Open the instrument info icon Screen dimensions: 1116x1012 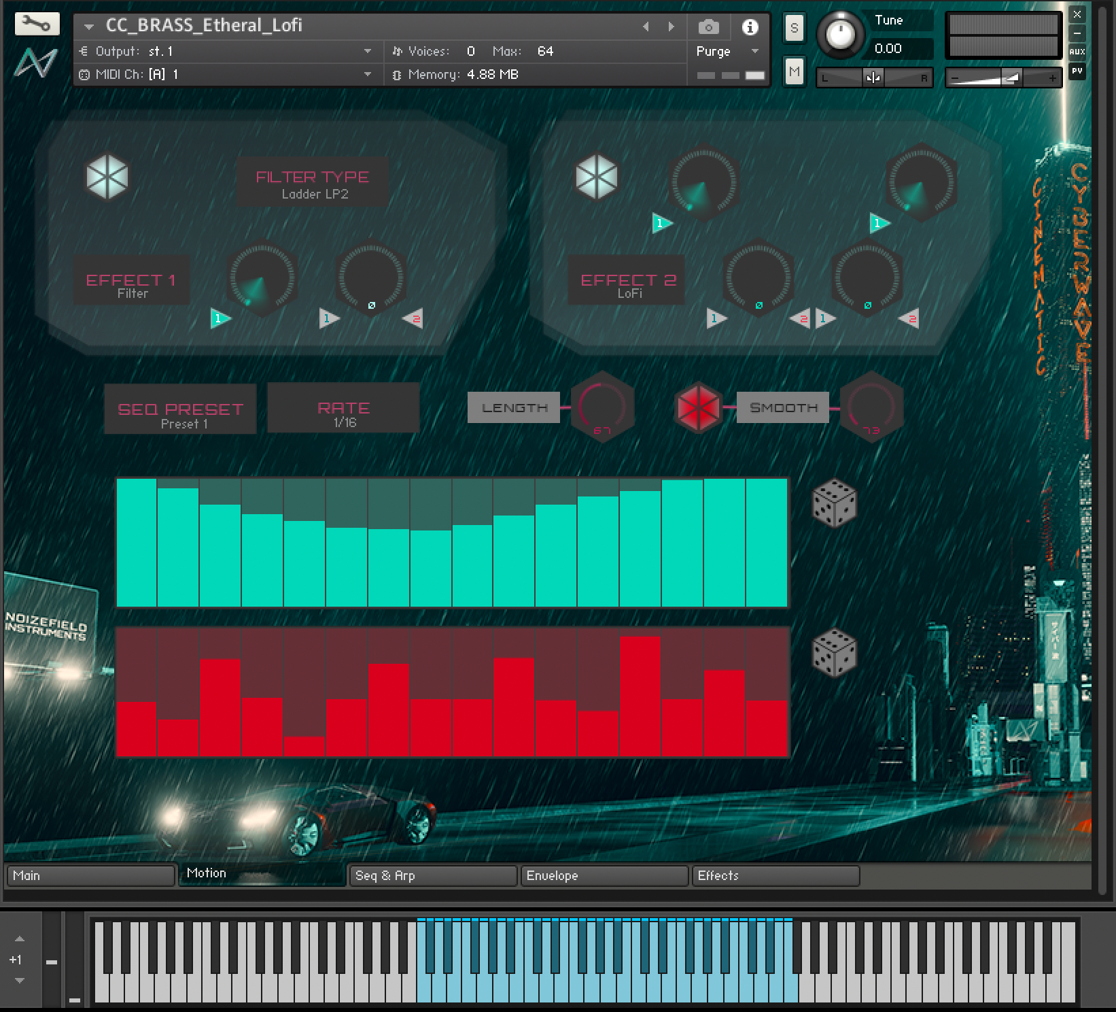[750, 27]
